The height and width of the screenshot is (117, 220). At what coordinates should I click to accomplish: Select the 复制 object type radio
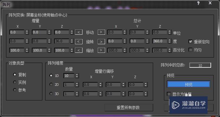[x=15, y=74]
